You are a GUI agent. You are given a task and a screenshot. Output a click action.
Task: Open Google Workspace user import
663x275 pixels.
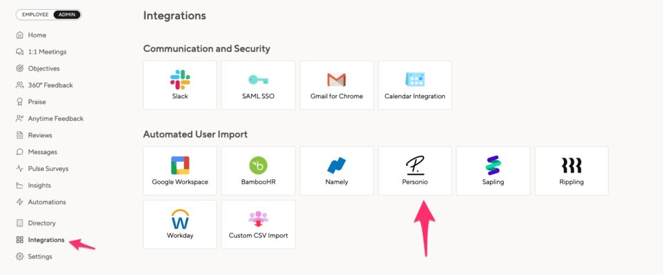[x=180, y=171]
